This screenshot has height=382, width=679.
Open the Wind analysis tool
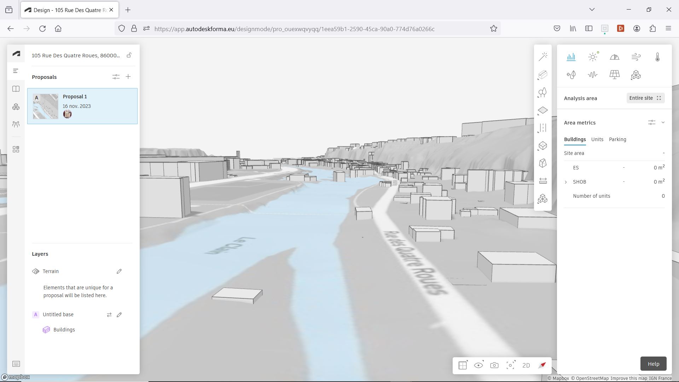click(x=636, y=57)
